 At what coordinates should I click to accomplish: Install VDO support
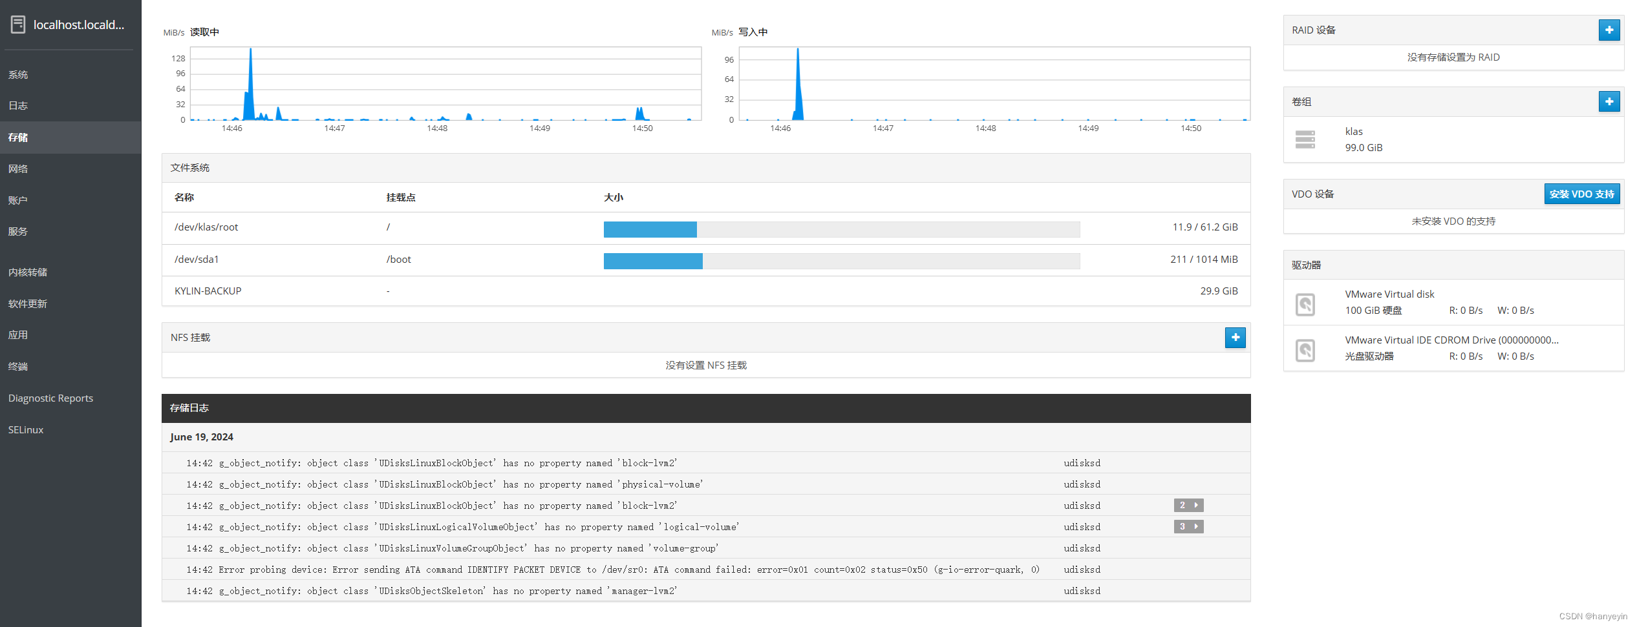coord(1581,194)
